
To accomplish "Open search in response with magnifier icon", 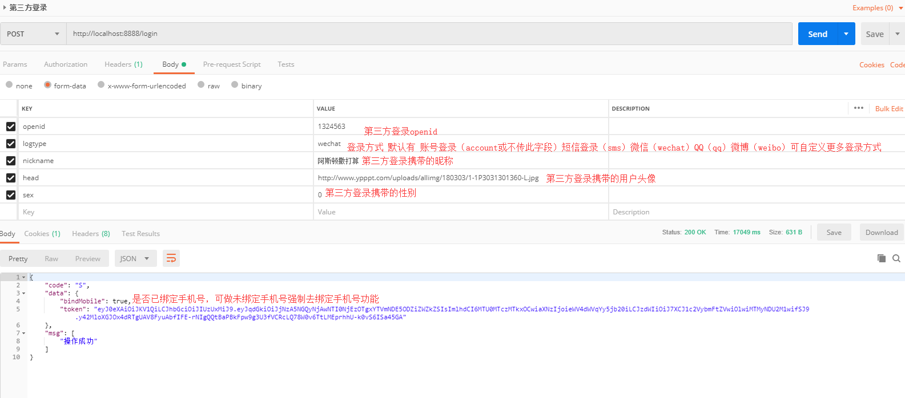I will (896, 258).
